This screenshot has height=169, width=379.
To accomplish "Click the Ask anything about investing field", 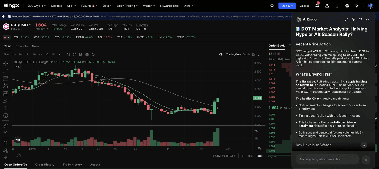I will click(x=327, y=159).
